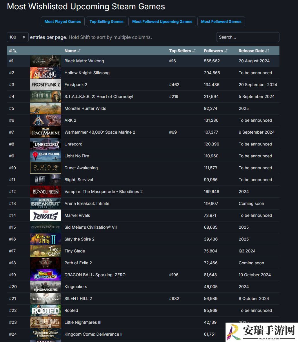Click followers count 294,568
Image resolution: width=298 pixels, height=342 pixels.
pos(212,73)
